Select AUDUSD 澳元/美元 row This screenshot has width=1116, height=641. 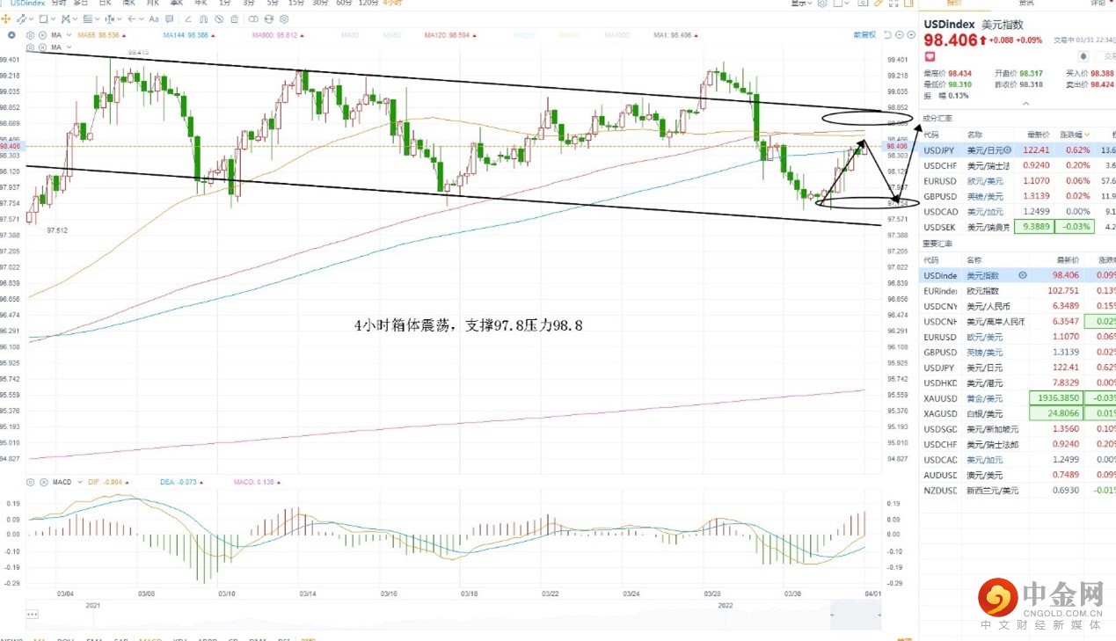point(1017,475)
